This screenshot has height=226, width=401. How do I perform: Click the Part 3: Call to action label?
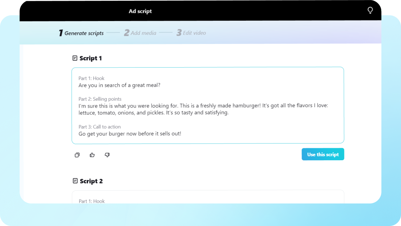100,127
